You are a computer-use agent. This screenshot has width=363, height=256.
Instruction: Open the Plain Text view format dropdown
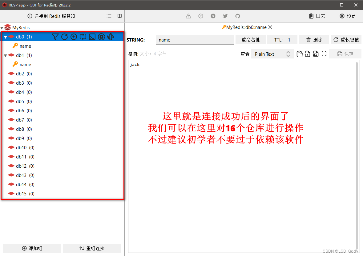click(x=272, y=54)
